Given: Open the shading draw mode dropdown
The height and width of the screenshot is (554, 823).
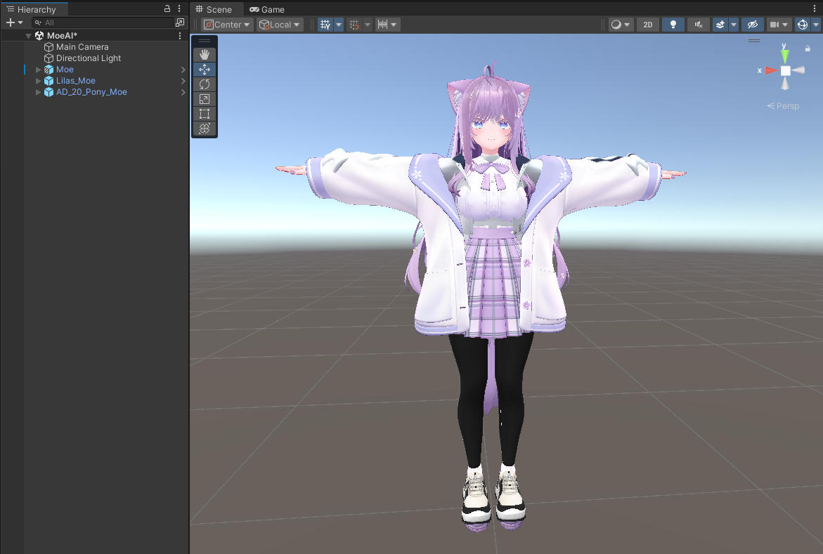Looking at the screenshot, I should 621,25.
